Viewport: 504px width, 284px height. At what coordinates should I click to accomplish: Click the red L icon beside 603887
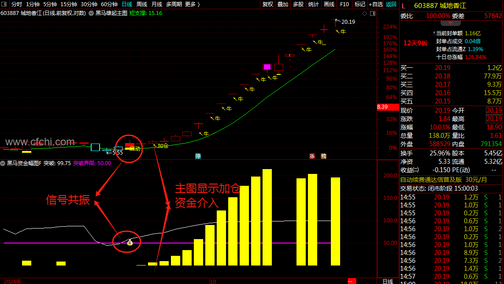[x=404, y=6]
